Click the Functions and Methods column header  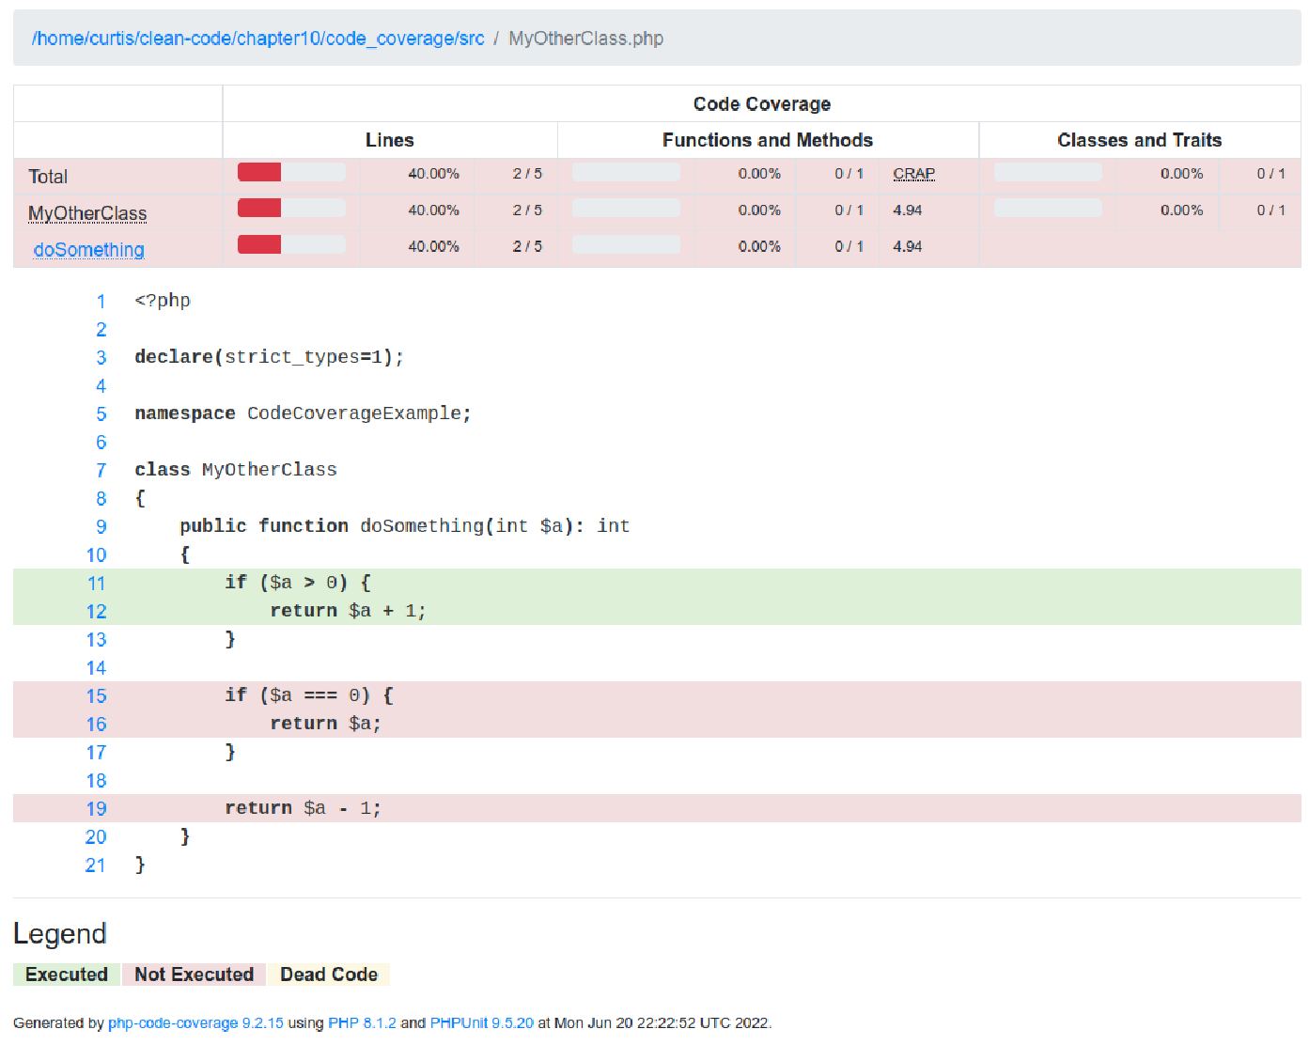coord(768,140)
